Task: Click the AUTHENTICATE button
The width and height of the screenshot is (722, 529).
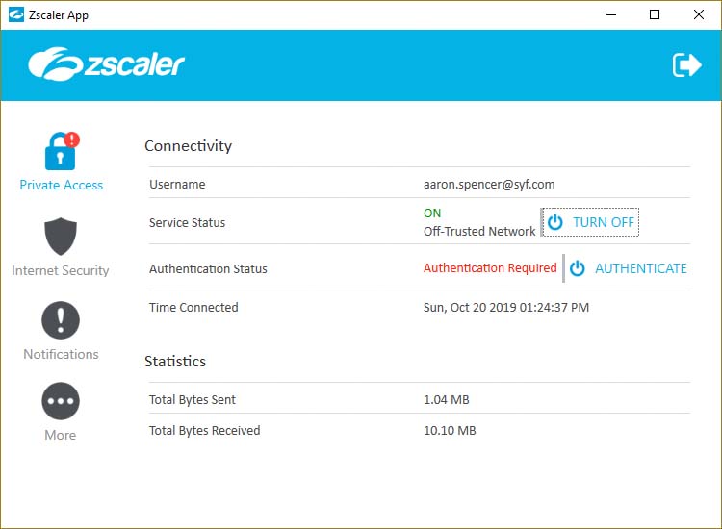Action: point(628,268)
